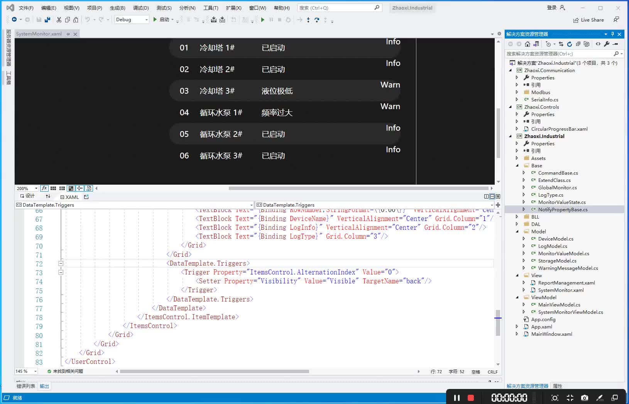Click the Navigate Backward arrow icon
The image size is (629, 404).
14,20
